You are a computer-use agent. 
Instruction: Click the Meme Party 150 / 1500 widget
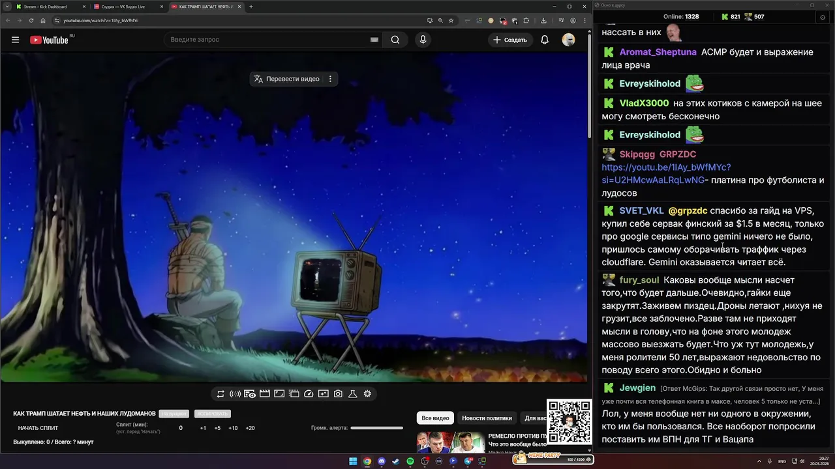553,459
